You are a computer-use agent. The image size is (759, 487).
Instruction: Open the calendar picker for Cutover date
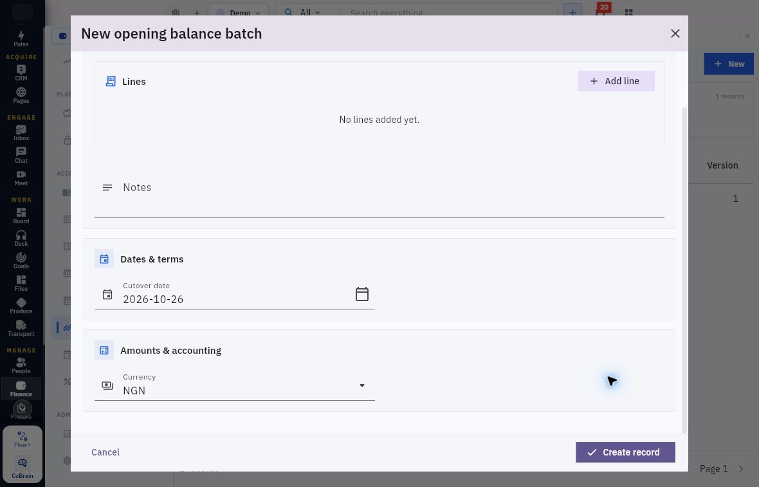click(362, 294)
